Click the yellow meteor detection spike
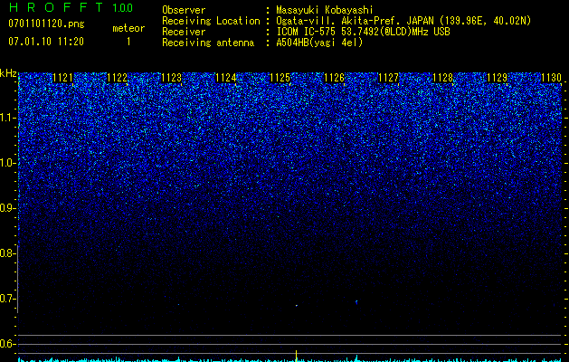Viewport: 569px width, 362px height. point(297,355)
